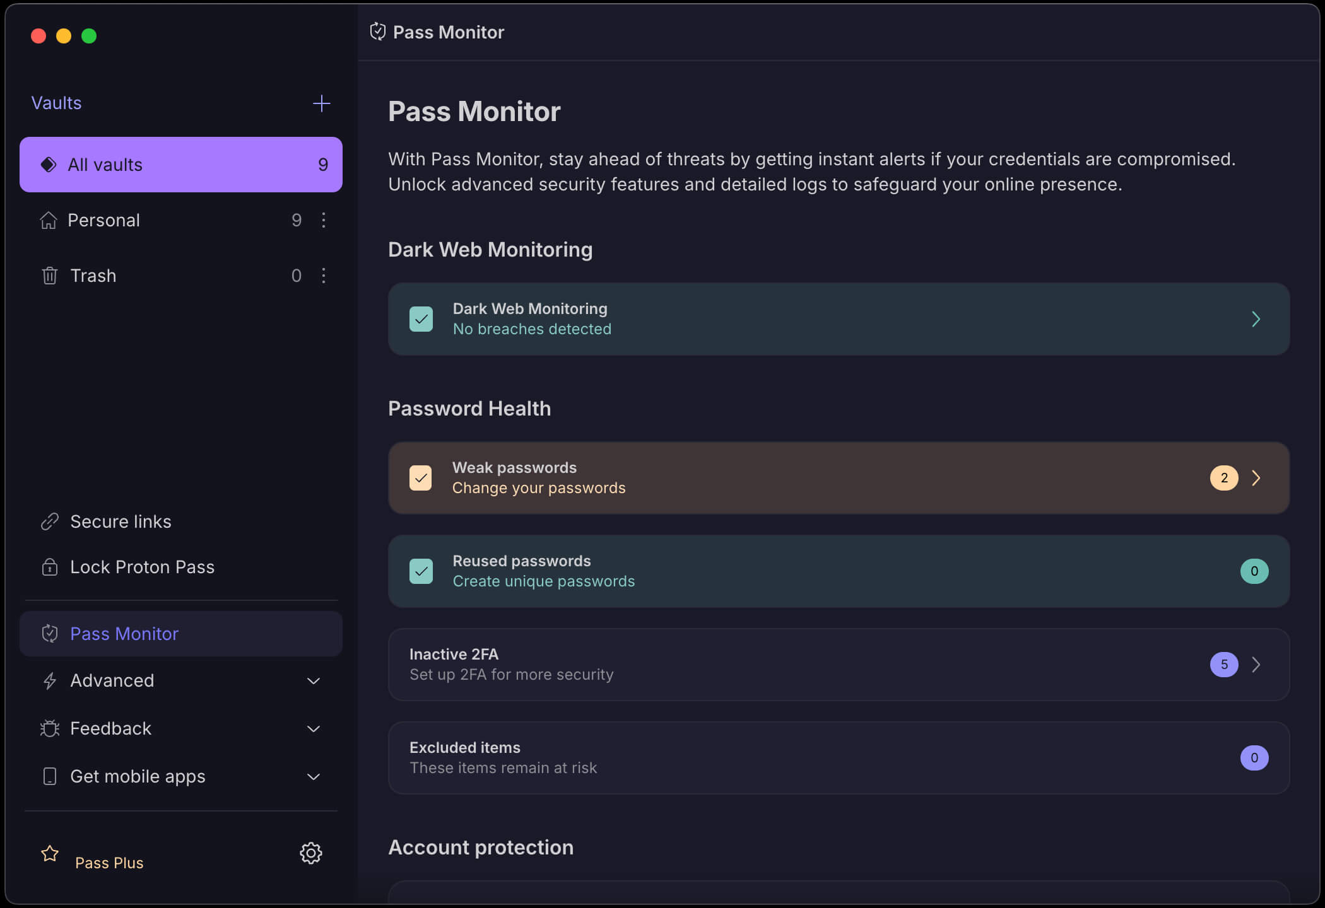The image size is (1325, 908).
Task: Click the Trash bin icon
Action: pos(50,276)
